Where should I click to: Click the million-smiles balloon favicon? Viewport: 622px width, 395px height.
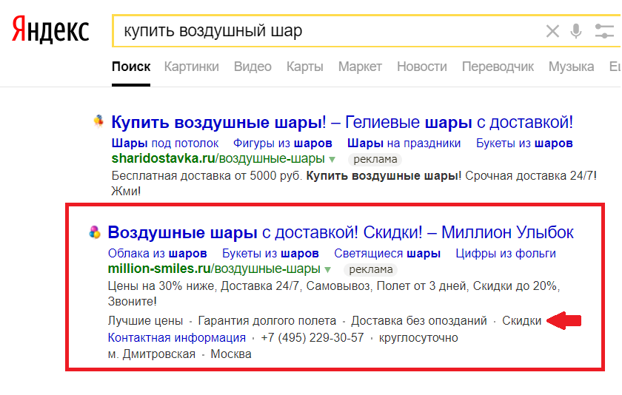94,232
